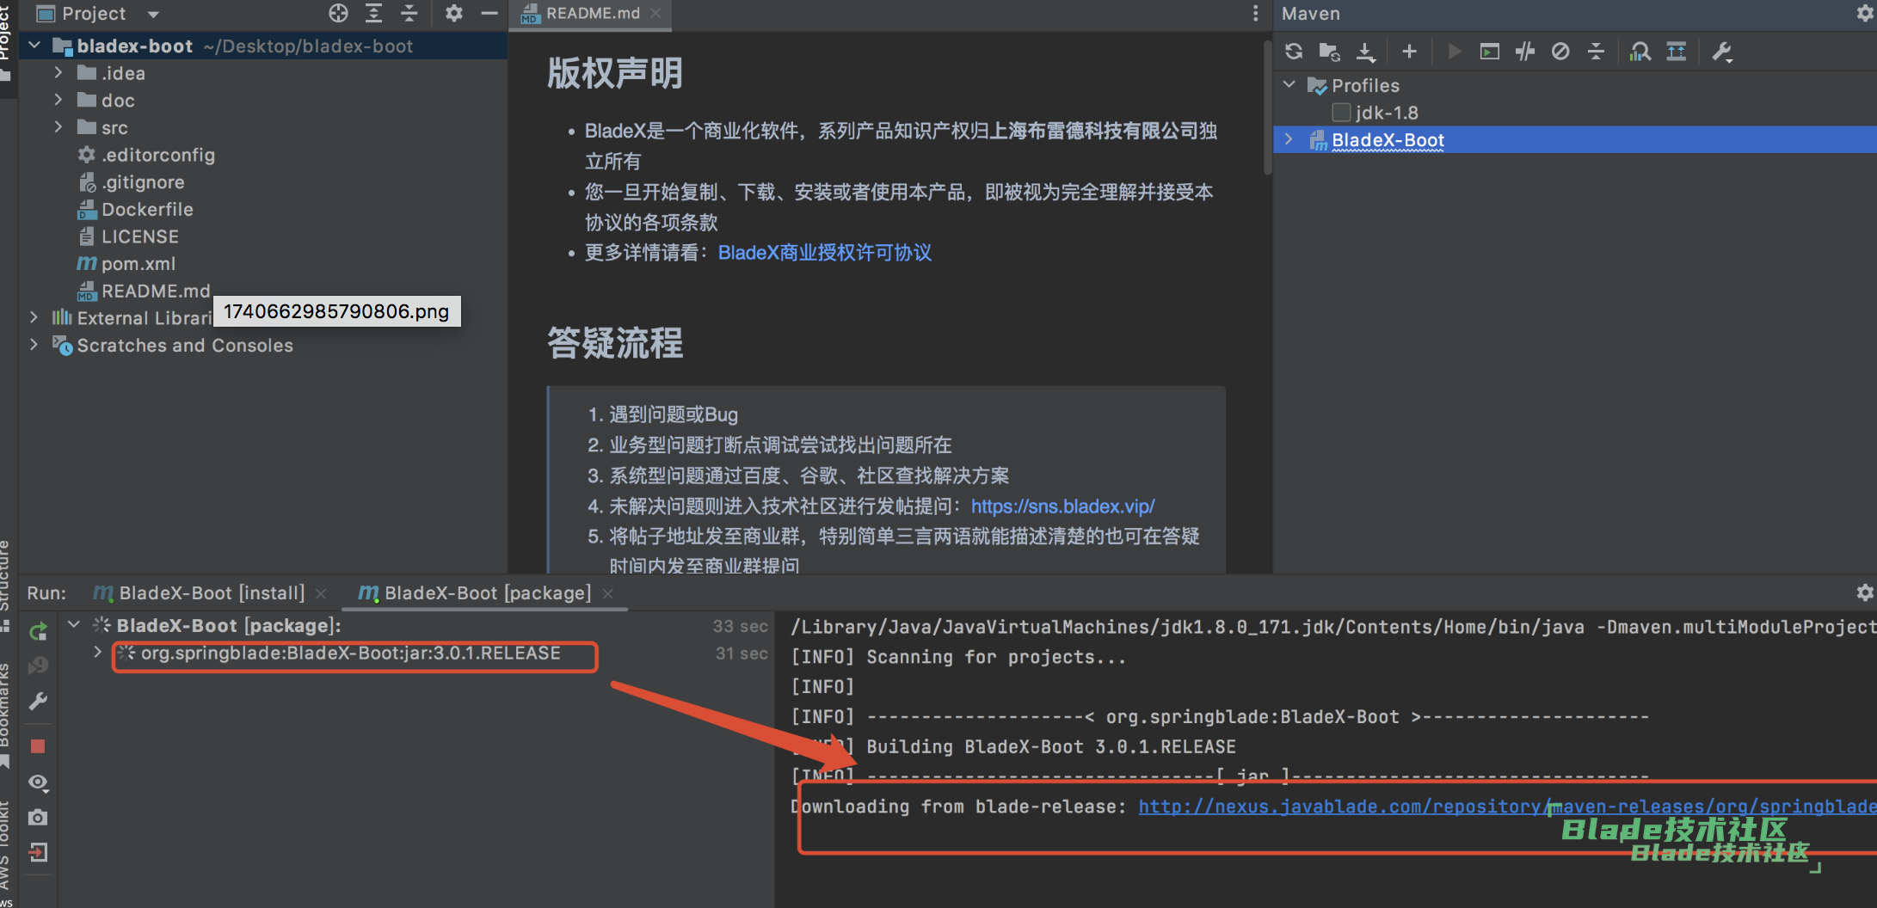1877x908 pixels.
Task: Add a Maven project with plus icon
Action: [1409, 52]
